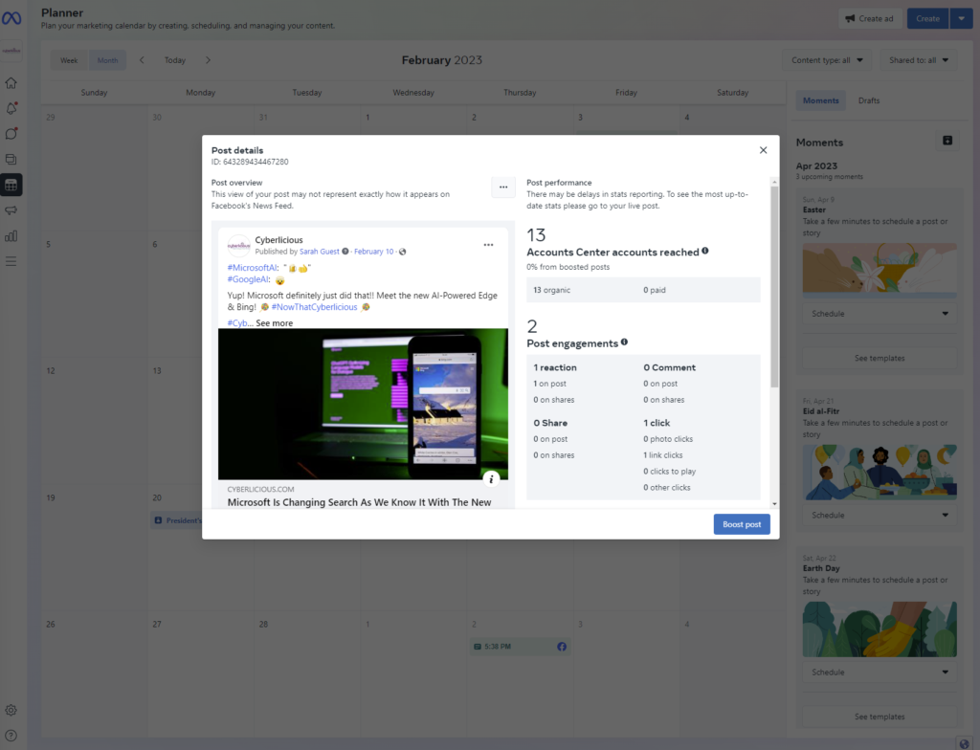Click info icon next to Post engagements

[x=624, y=342]
